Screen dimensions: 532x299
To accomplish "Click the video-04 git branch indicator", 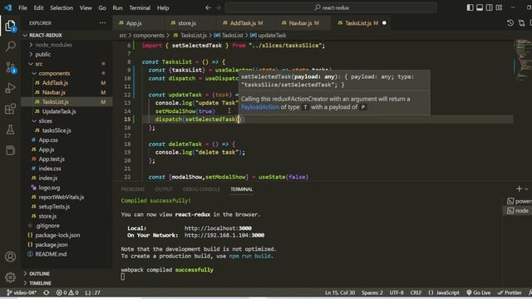I will (x=21, y=292).
